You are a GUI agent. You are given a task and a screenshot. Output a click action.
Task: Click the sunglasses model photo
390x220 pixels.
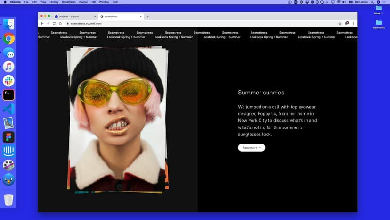pyautogui.click(x=117, y=118)
